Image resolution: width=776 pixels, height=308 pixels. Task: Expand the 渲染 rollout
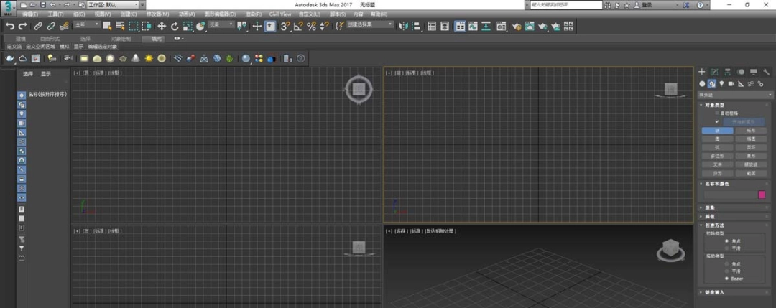(x=735, y=208)
